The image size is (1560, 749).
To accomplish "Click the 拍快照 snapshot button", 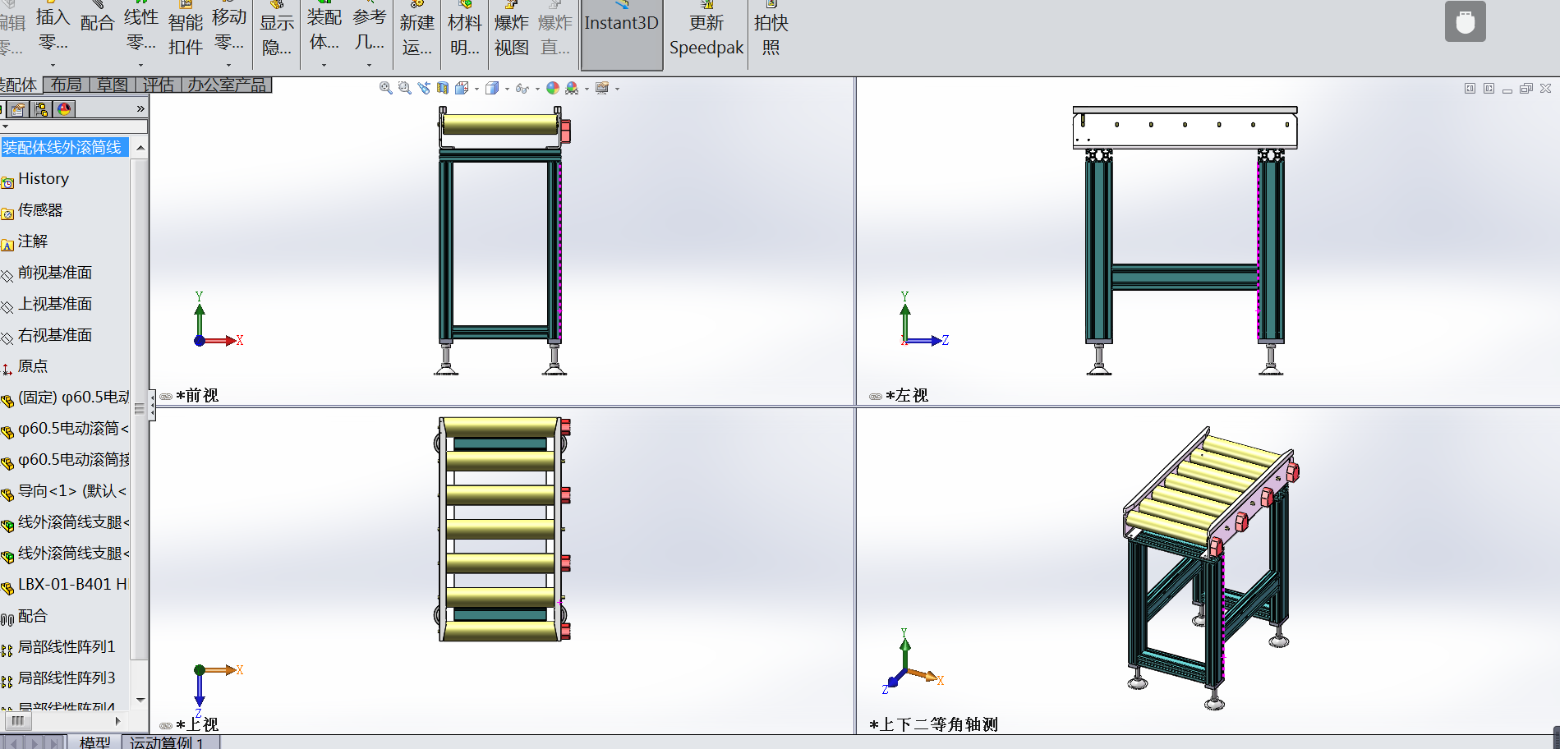I will click(x=771, y=33).
